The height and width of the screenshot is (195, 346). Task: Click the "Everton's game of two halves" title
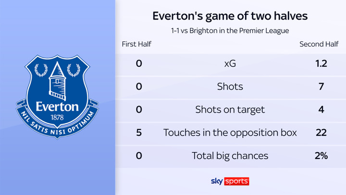[230, 16]
